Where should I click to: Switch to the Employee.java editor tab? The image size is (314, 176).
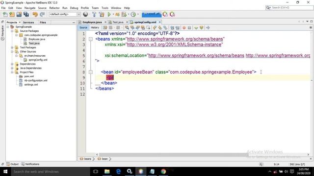pos(92,22)
